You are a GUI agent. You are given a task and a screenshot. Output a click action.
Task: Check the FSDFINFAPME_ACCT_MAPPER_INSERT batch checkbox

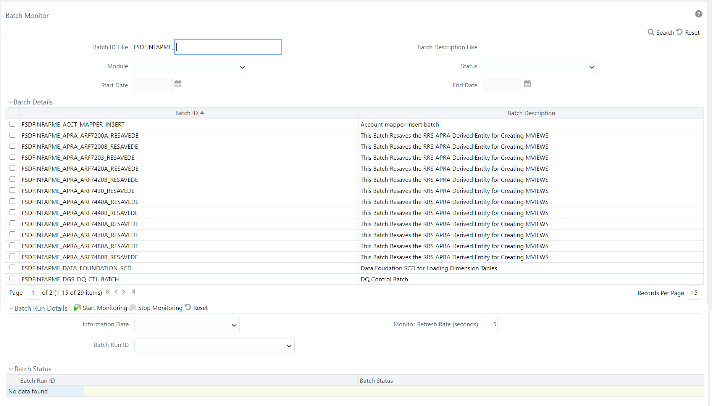[12, 124]
